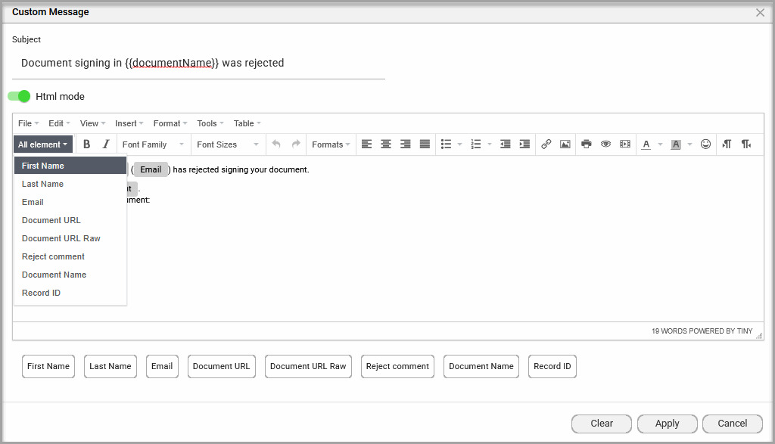Screen dimensions: 775x444
Task: Open the Font Family dropdown
Action: point(153,144)
